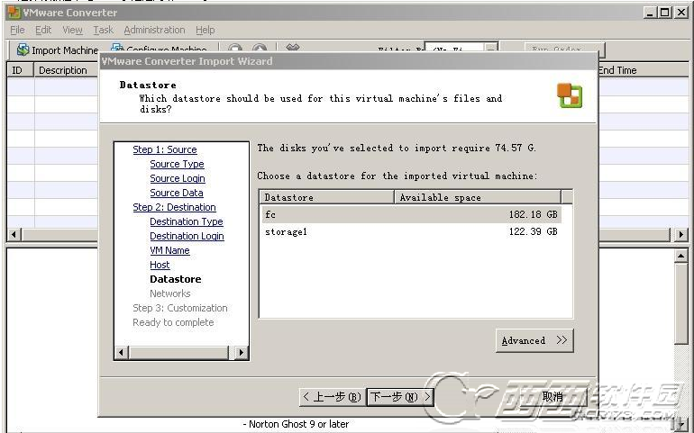Select the Datastore step in wizard list

(x=176, y=279)
